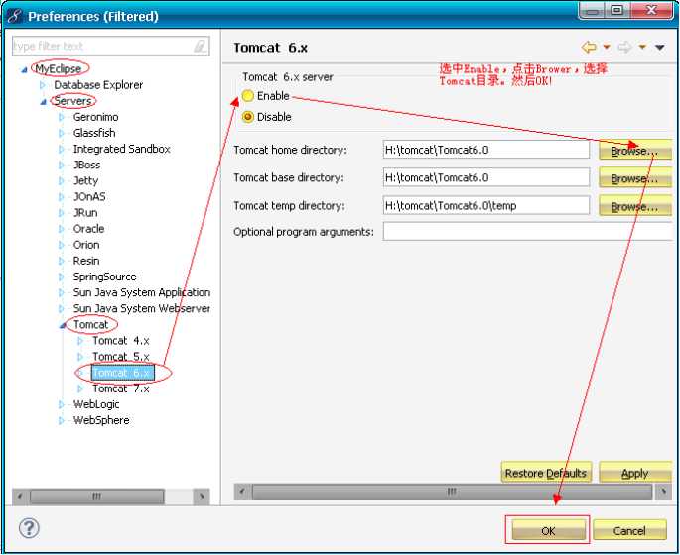Select Tomcat 4.x tree item
This screenshot has height=555, width=680.
click(120, 341)
